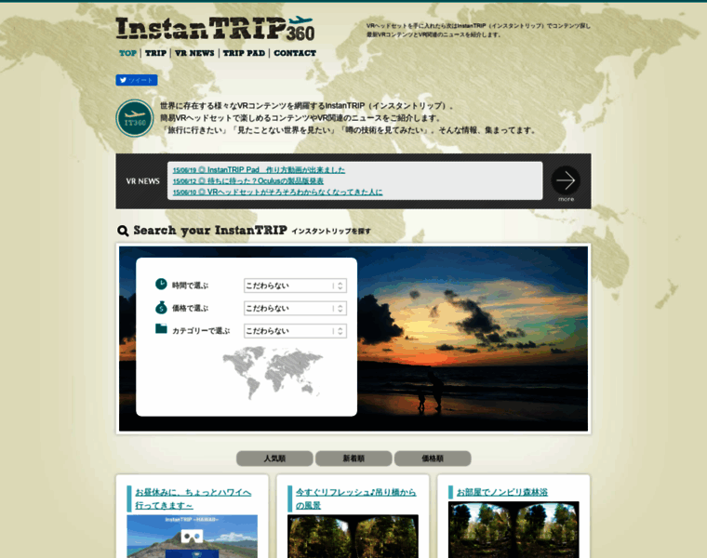Viewport: 707px width, 558px height.
Task: Open the Hawaii lunch break trip title link
Action: 193,498
